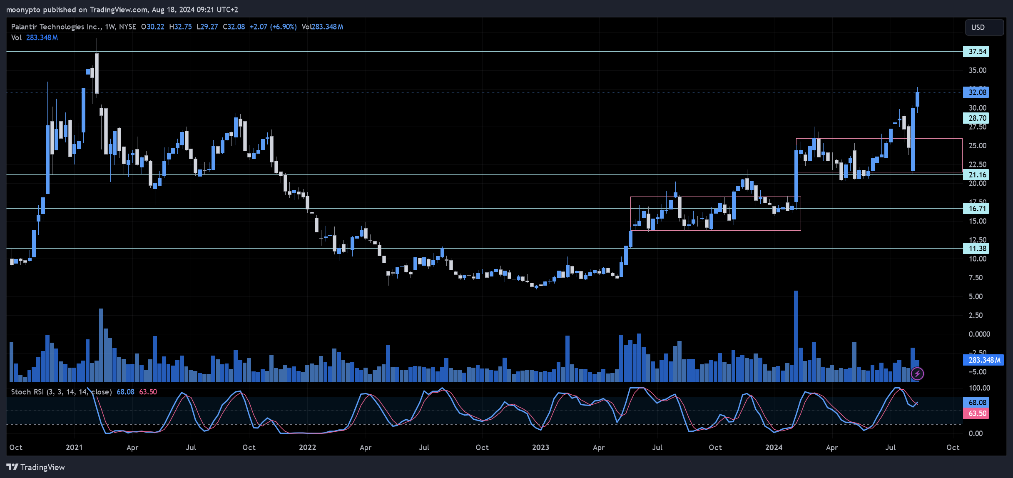
Task: Click the 63.50 pink Stoch RSI label
Action: point(976,413)
